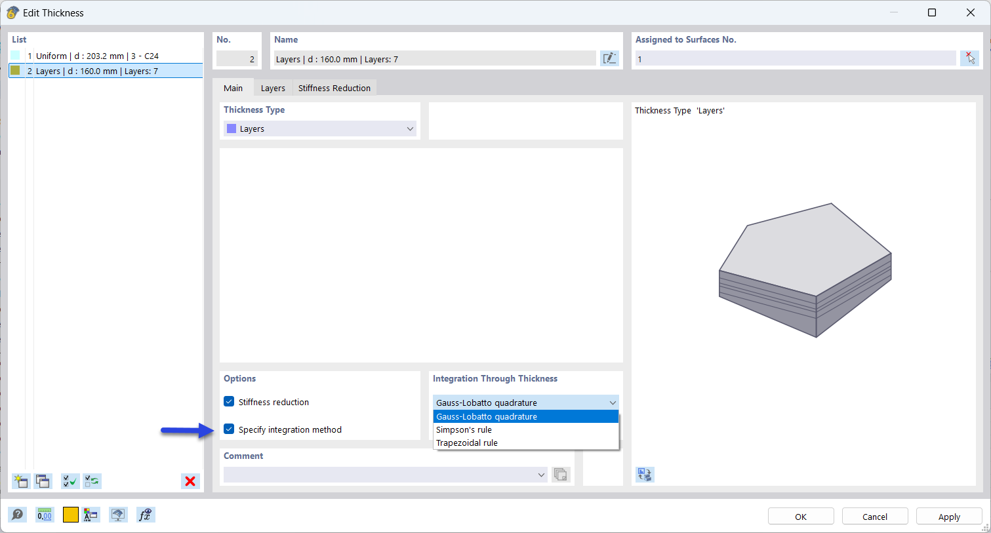Select Simpson's rule integration method
Screen dimensions: 991x533
464,429
